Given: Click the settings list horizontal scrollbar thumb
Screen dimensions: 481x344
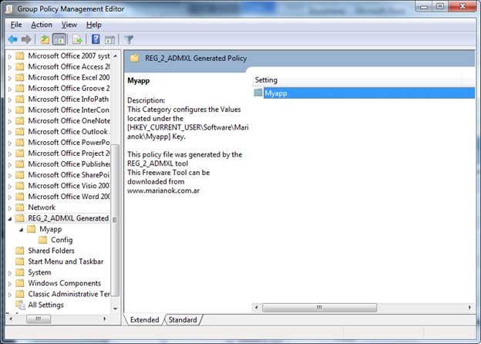Looking at the screenshot, I should (x=319, y=308).
